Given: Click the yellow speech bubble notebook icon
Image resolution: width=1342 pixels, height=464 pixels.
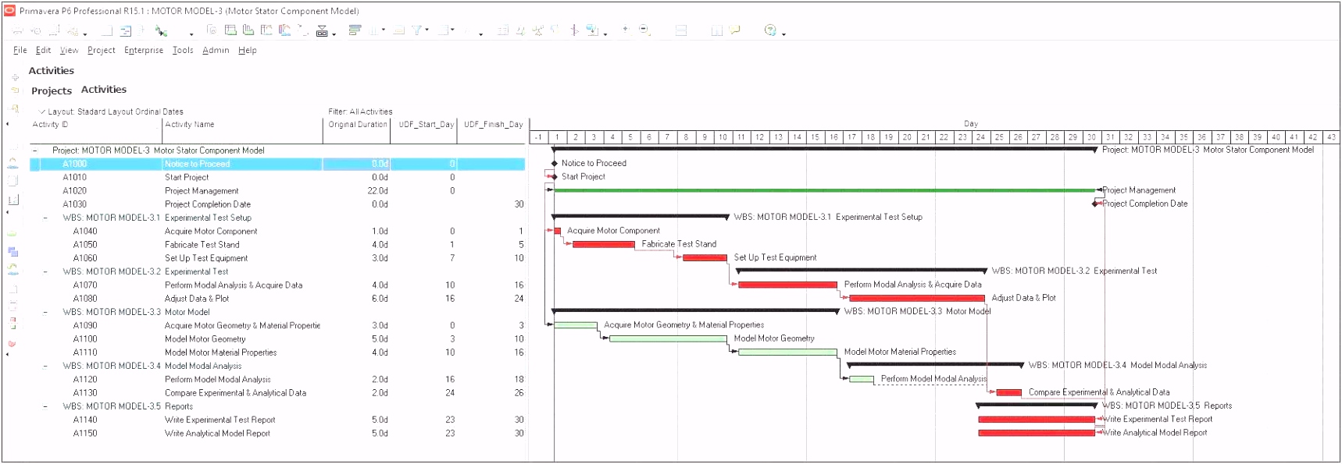Looking at the screenshot, I should point(734,30).
